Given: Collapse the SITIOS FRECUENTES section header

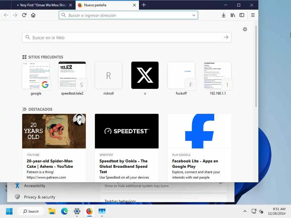Looking at the screenshot, I should [x=43, y=57].
